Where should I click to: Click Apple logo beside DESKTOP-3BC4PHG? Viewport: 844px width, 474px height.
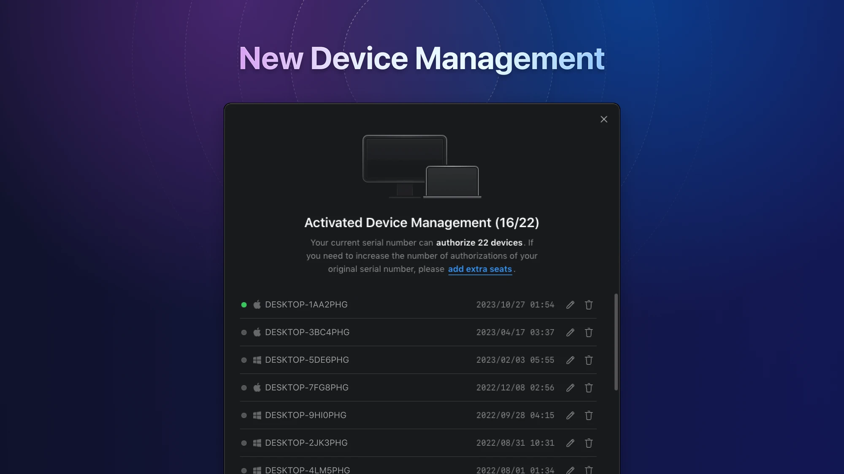pyautogui.click(x=257, y=332)
